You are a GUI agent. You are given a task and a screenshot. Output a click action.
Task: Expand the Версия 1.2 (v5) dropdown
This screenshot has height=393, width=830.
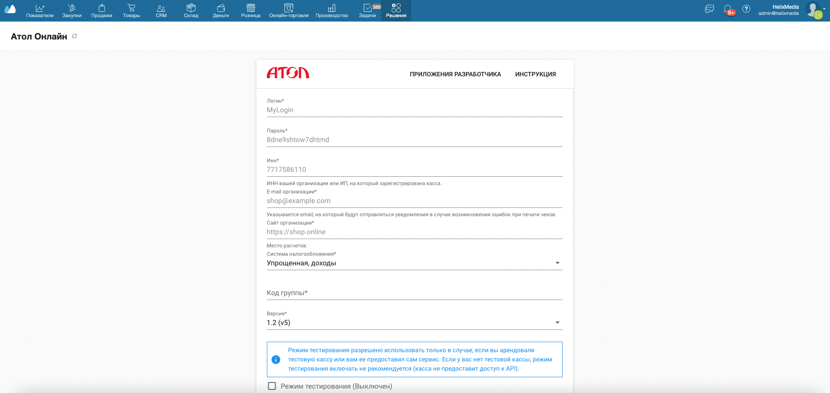click(x=415, y=322)
